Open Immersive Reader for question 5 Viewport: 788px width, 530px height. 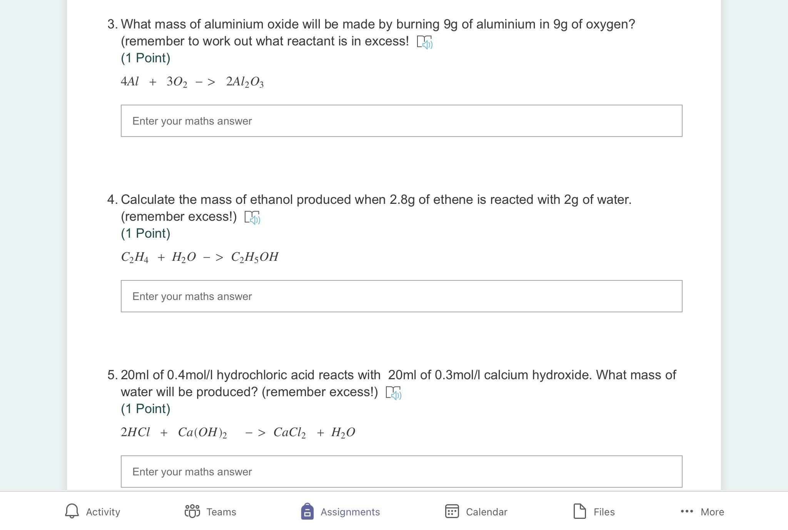pyautogui.click(x=394, y=393)
